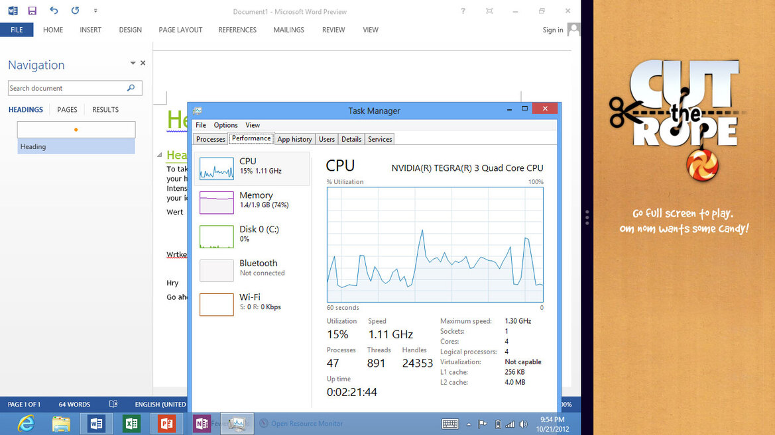
Task: Switch to the REVIEW ribbon tab
Action: tap(333, 30)
